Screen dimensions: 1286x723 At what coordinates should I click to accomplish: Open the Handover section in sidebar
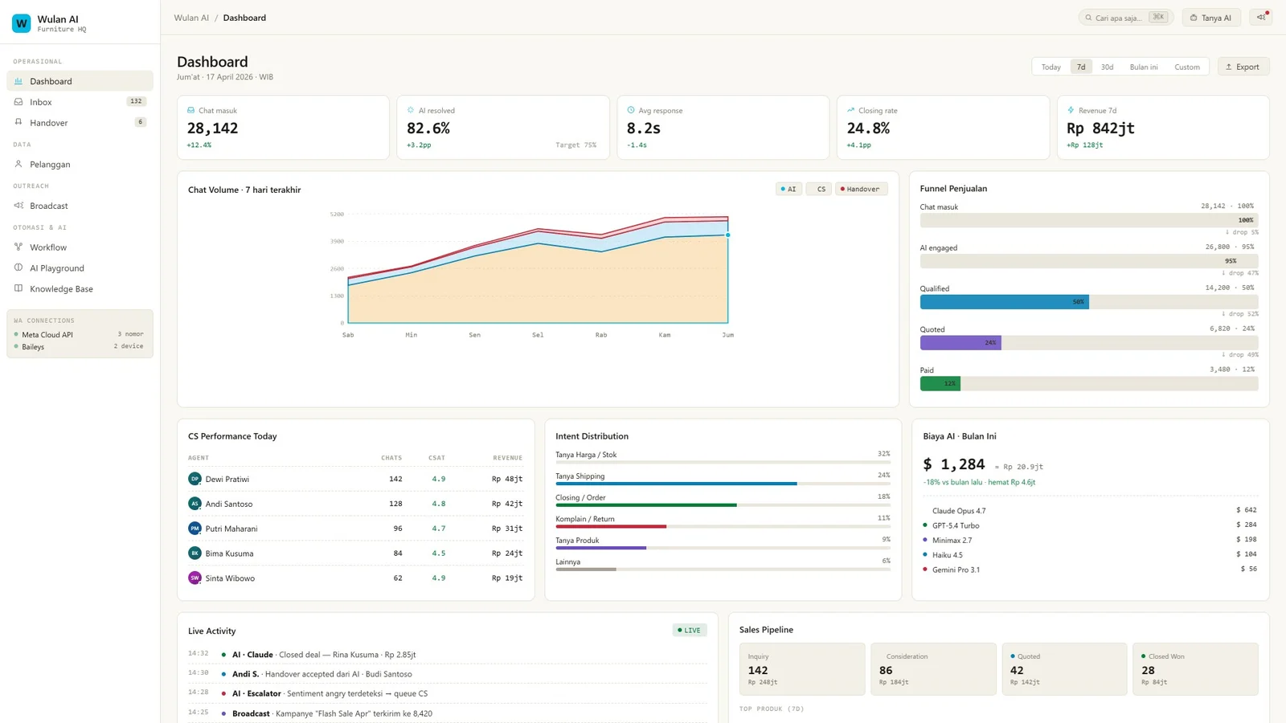pos(48,122)
